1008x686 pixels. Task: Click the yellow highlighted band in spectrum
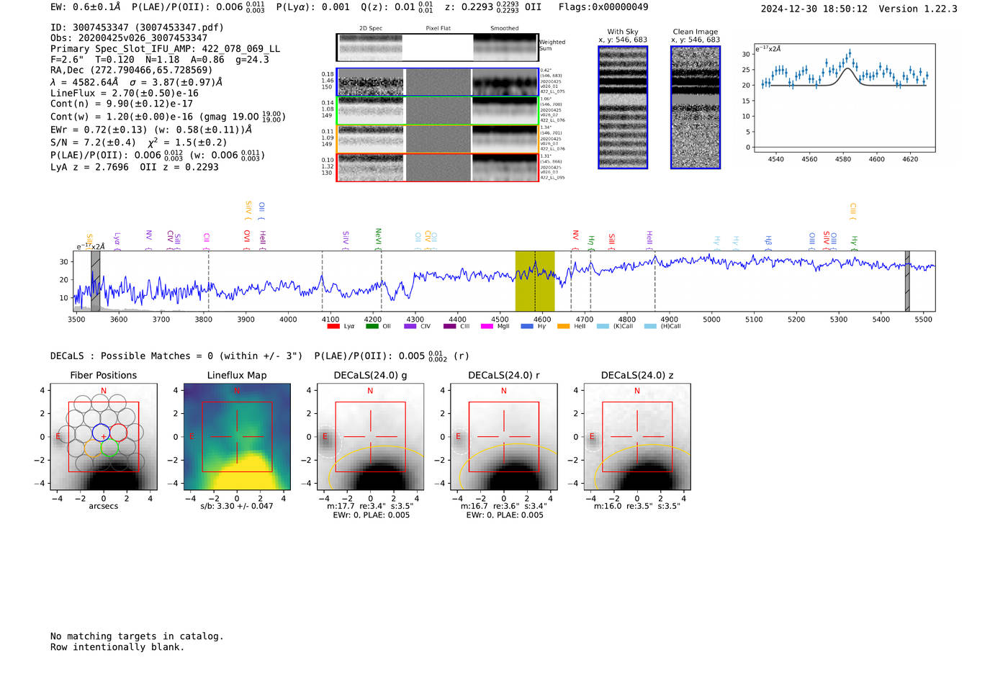coord(535,281)
